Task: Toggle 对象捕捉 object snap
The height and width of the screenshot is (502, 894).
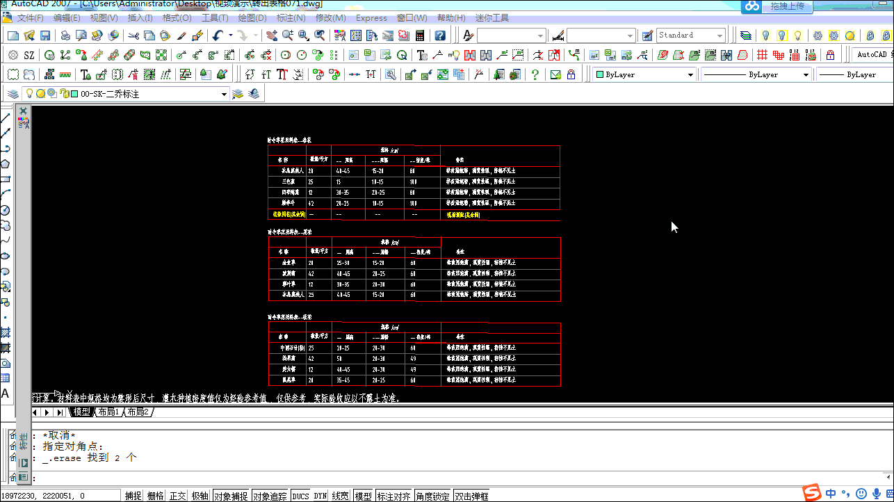Action: click(x=231, y=496)
